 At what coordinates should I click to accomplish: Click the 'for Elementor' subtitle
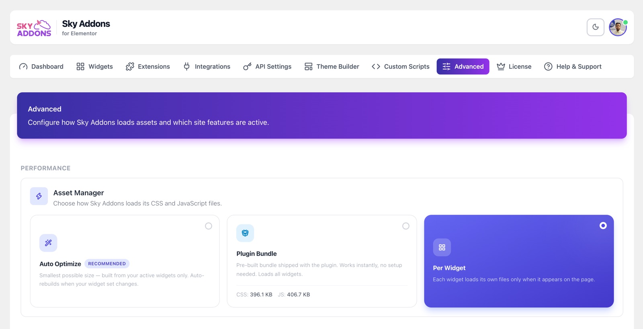(80, 34)
